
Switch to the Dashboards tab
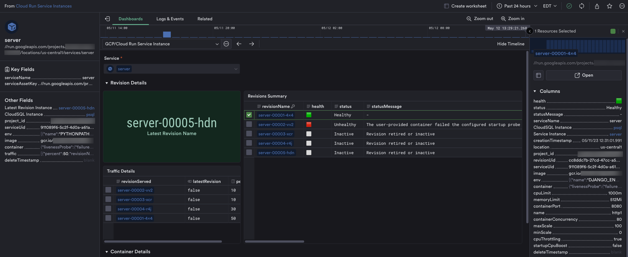[x=130, y=19]
